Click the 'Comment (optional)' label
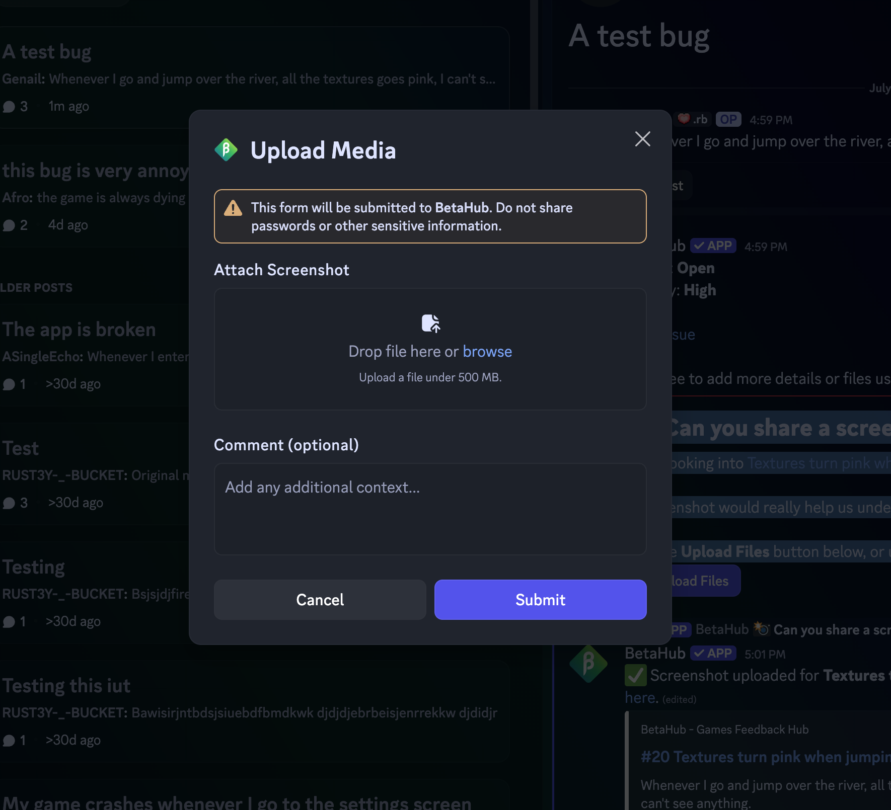Image resolution: width=891 pixels, height=810 pixels. tap(286, 445)
